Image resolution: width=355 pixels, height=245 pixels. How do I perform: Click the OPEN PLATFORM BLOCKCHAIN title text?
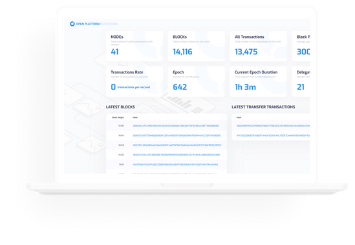click(x=97, y=24)
